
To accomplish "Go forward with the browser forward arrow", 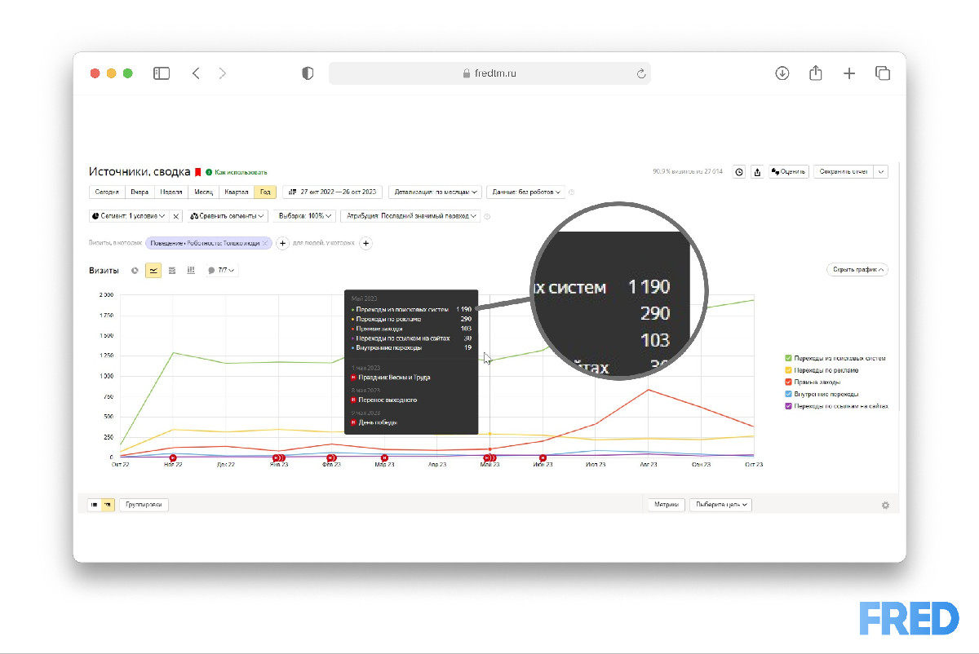I will pyautogui.click(x=223, y=73).
